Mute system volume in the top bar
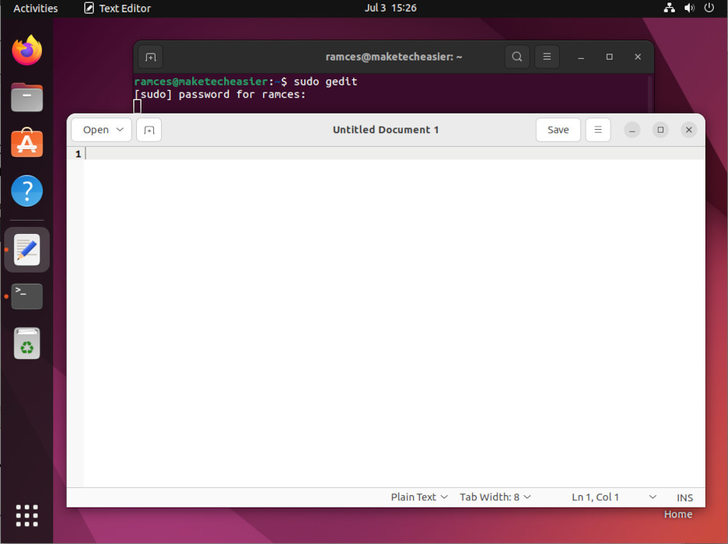728x544 pixels. 688,9
